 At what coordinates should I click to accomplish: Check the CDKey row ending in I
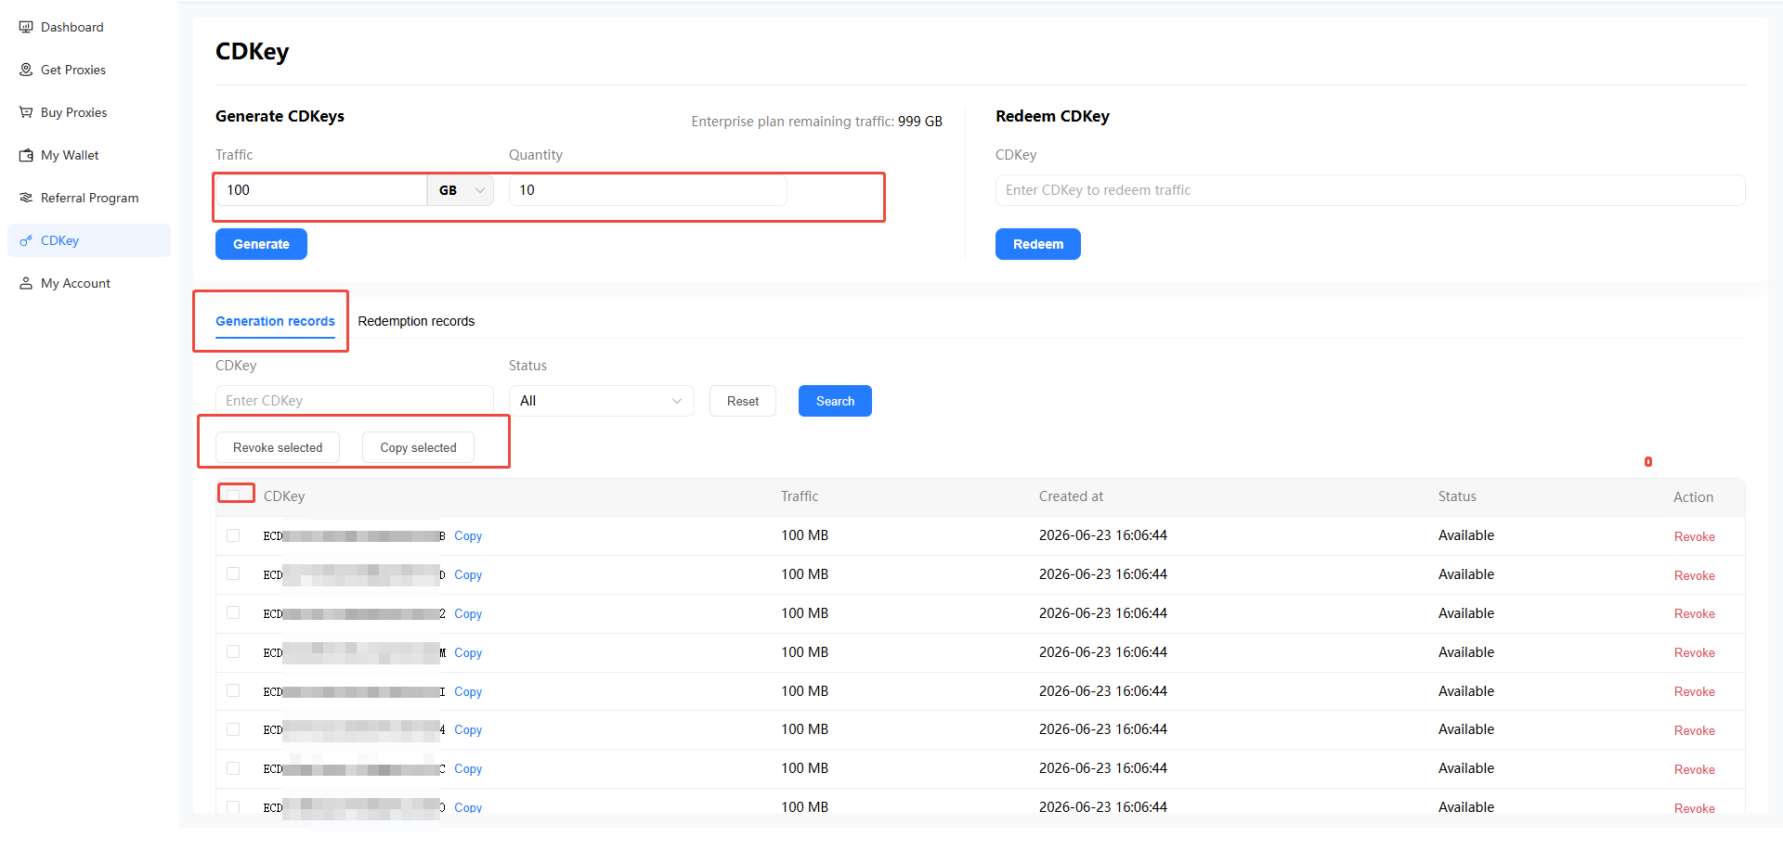[x=233, y=691]
